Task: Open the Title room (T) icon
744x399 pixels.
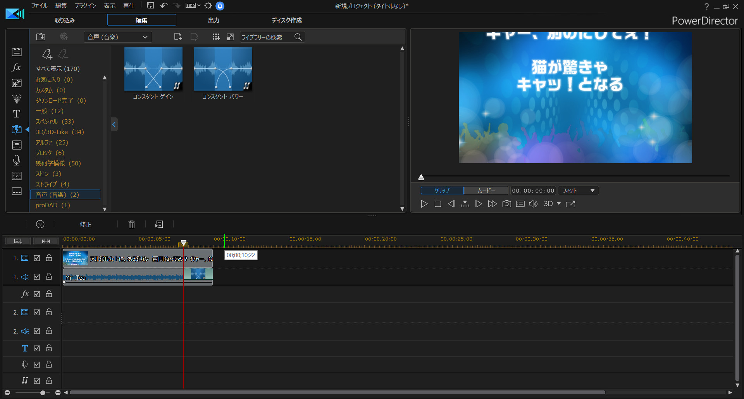Action: click(17, 114)
